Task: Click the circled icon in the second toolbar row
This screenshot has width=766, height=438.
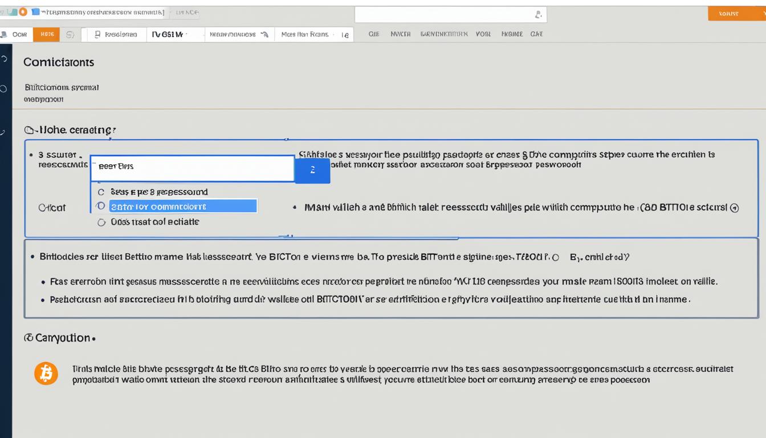Action: [70, 34]
